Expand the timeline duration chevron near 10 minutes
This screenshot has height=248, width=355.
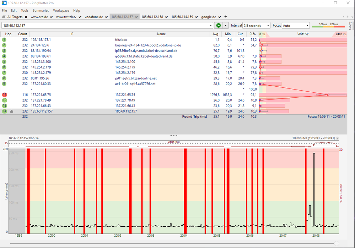tap(337, 138)
